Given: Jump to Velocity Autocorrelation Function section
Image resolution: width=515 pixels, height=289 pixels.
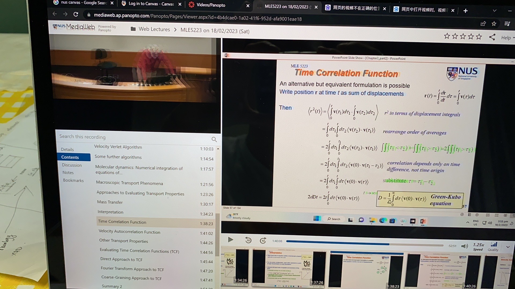Looking at the screenshot, I should [129, 232].
